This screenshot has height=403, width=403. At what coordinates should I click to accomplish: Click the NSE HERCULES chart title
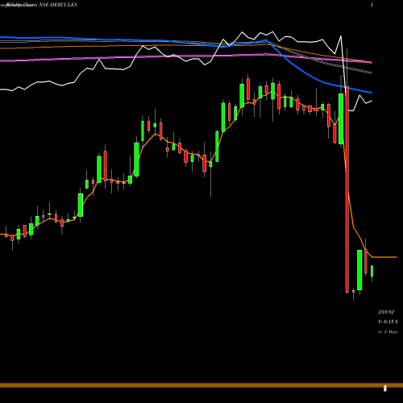(x=58, y=5)
